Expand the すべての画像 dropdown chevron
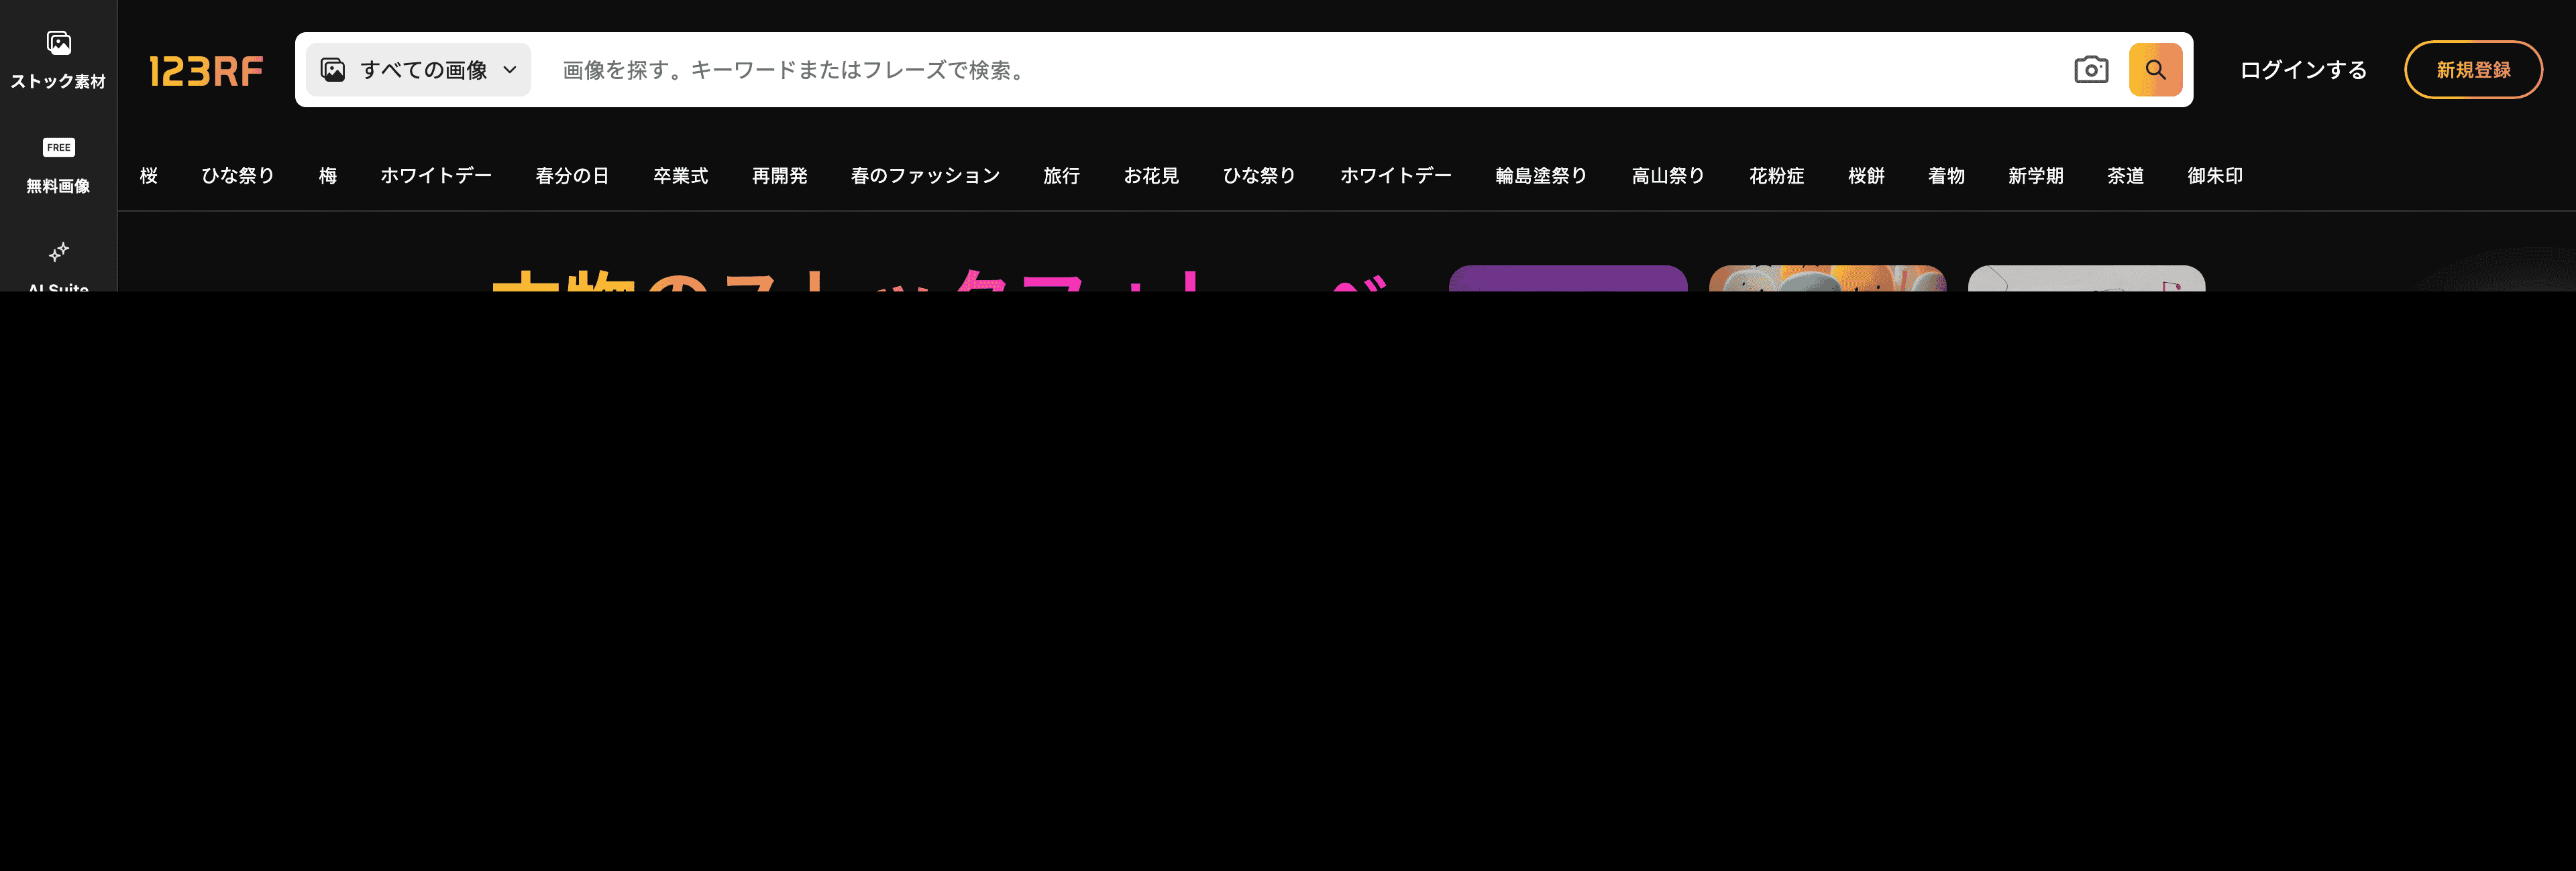This screenshot has width=2576, height=871. pos(510,70)
